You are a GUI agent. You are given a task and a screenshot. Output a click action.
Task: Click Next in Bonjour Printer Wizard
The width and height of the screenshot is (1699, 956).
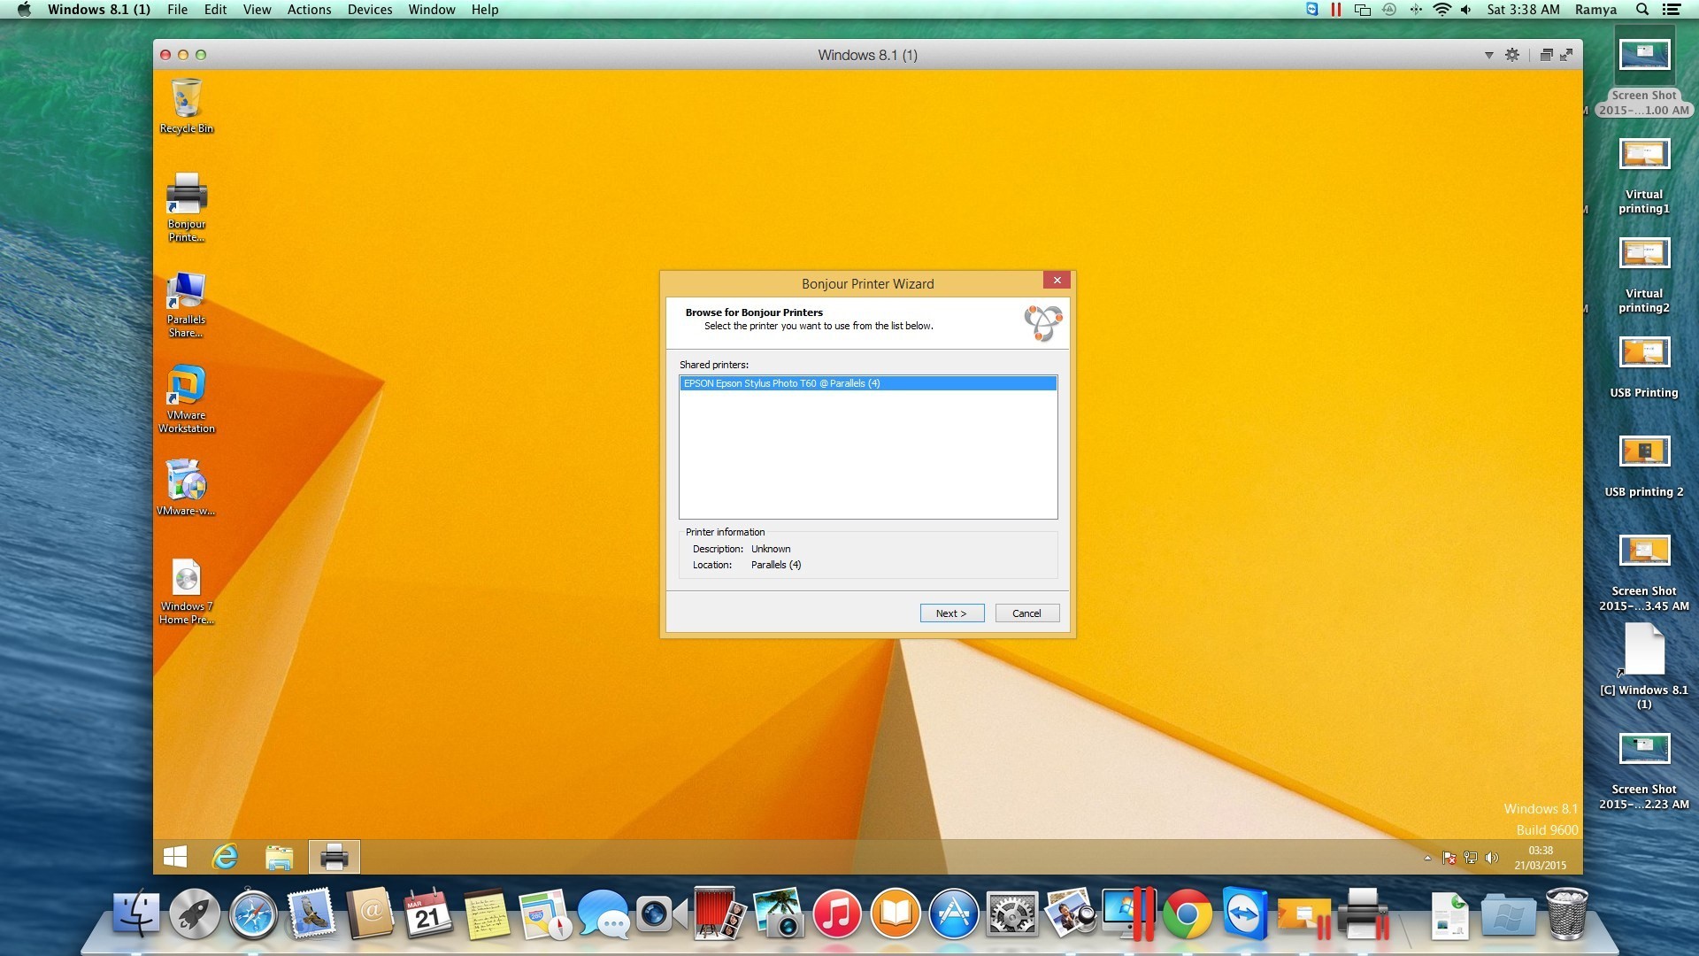coord(951,613)
